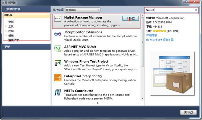Expand the 控制 tree node
202x120 pixels.
(6, 31)
